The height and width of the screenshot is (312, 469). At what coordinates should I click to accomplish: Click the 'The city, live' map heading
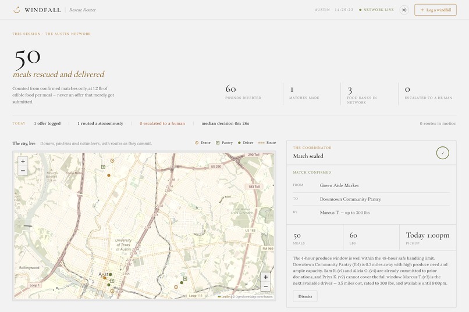tap(24, 144)
